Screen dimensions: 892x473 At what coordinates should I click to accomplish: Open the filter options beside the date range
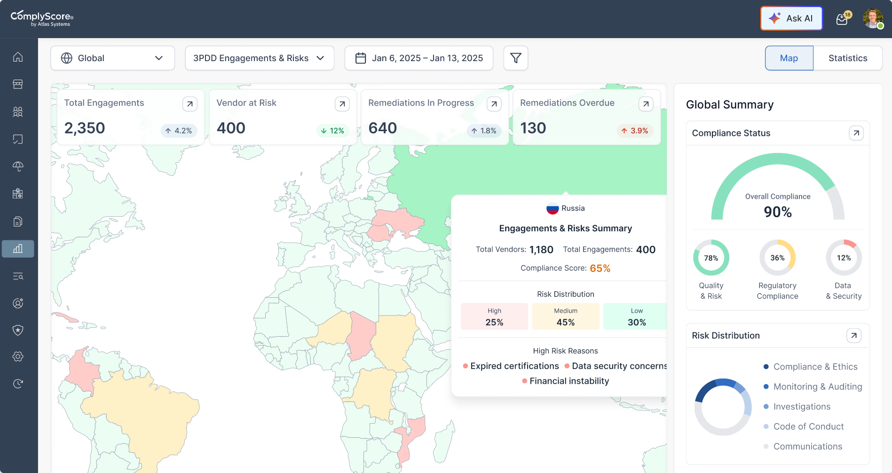[x=515, y=58]
